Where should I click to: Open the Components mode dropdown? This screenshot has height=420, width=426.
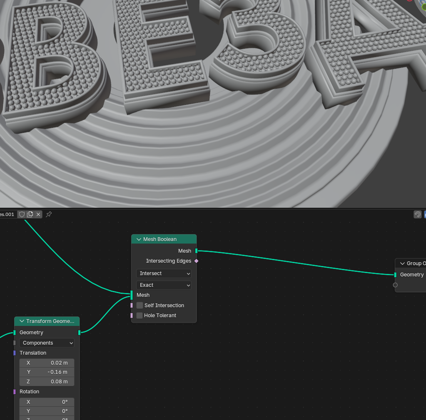pos(47,343)
